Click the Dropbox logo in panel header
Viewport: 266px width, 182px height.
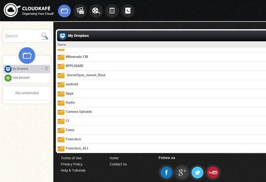pos(63,36)
